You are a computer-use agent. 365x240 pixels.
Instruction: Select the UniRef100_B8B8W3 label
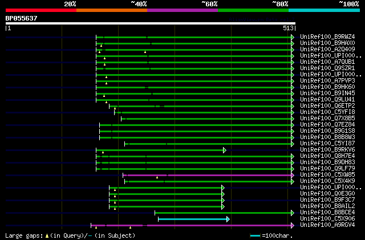327,137
